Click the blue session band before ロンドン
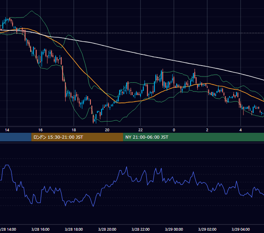264x233 pixels. [16, 137]
